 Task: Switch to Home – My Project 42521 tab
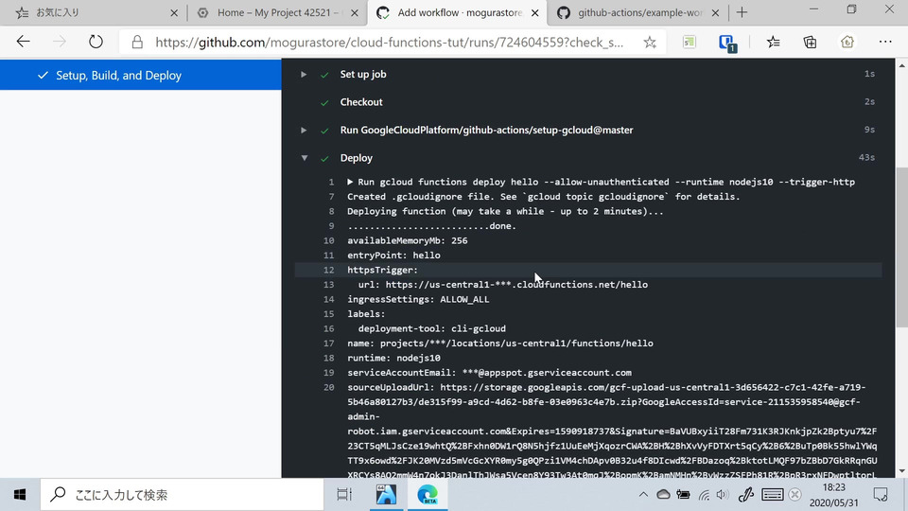tap(277, 12)
